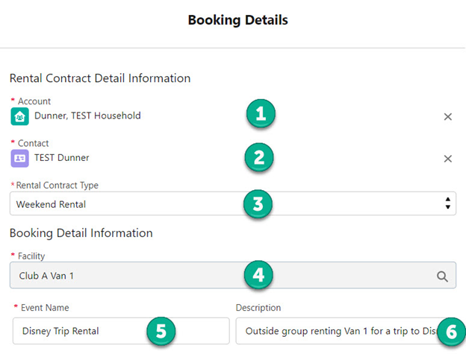Click the green number 1 badge
The image size is (466, 354).
click(260, 115)
